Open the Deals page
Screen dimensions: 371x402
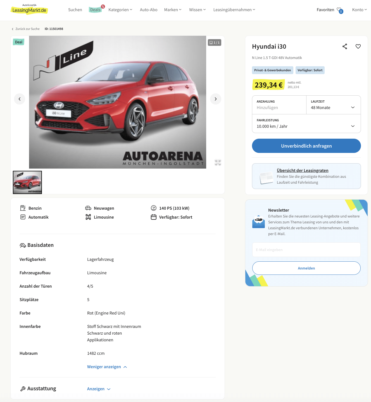pos(95,10)
